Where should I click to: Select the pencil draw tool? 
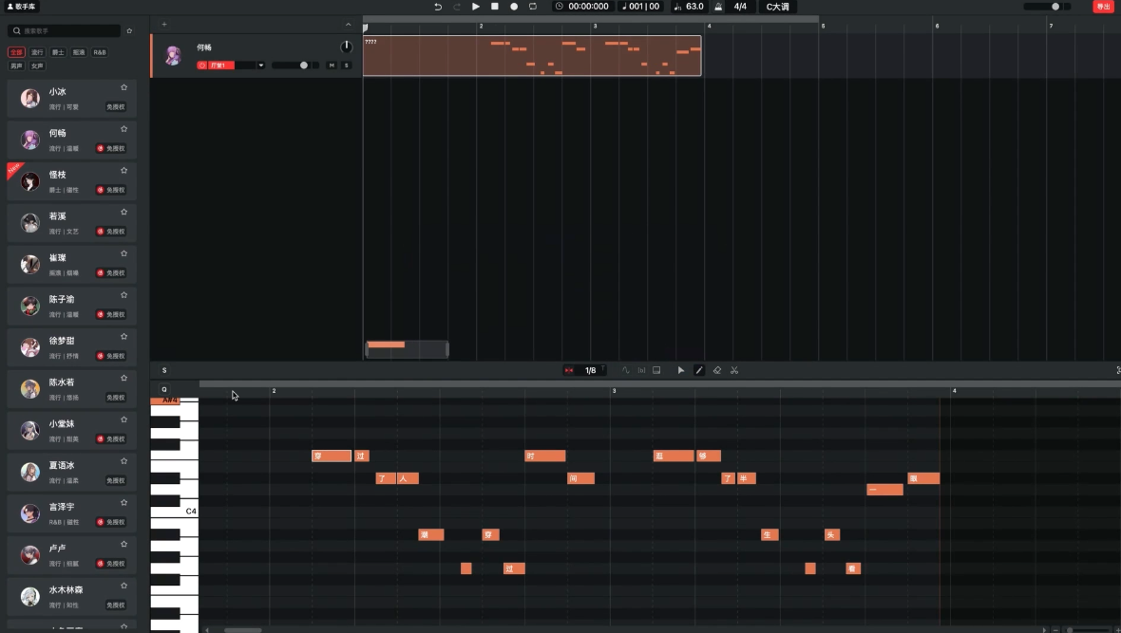699,370
